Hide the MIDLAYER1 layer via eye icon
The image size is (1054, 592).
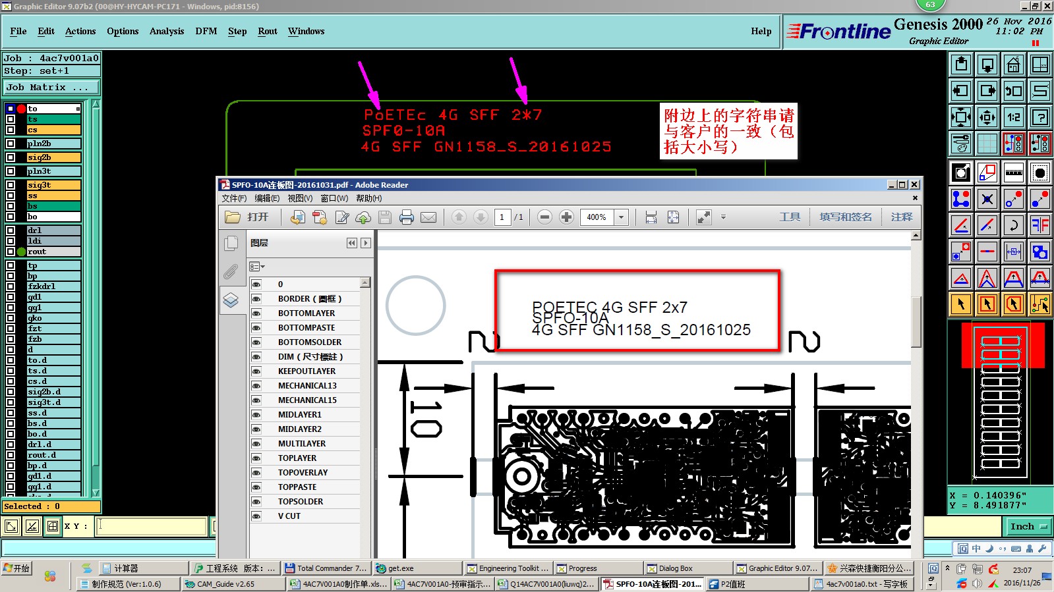(256, 415)
